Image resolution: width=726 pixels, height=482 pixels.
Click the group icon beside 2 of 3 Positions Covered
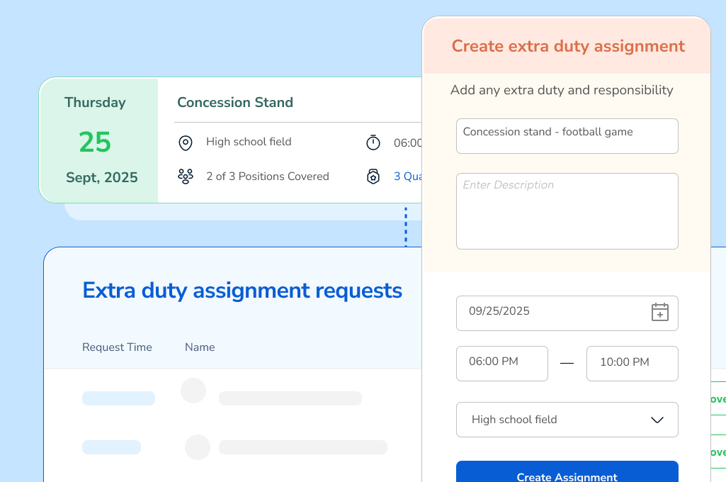186,176
